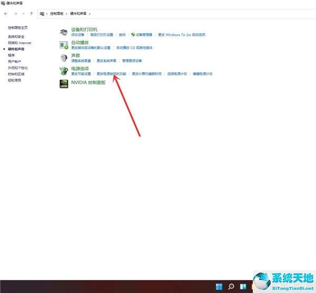Open 用户帐户 in the sidebar
This screenshot has height=293, width=316.
(x=15, y=62)
